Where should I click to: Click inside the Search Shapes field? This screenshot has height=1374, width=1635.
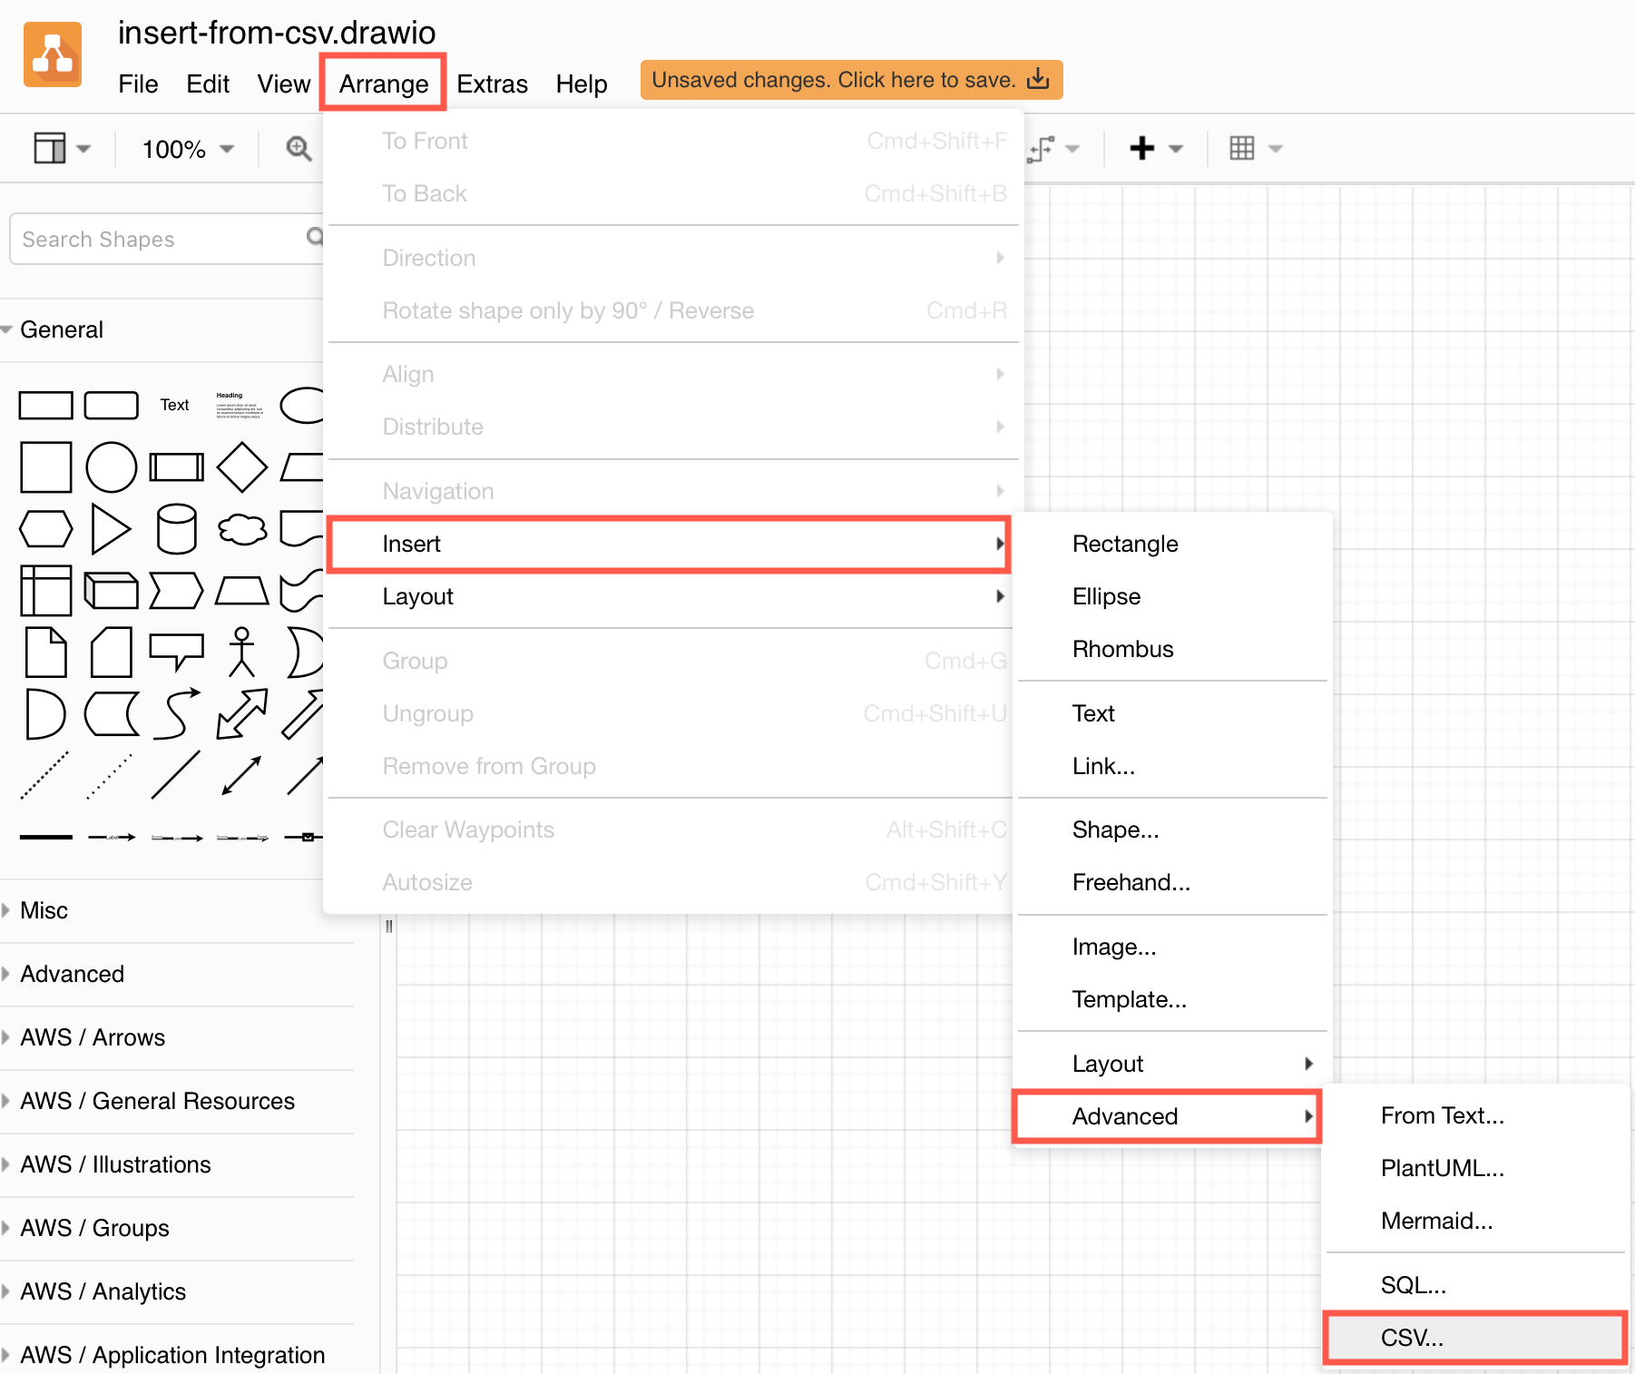[154, 239]
